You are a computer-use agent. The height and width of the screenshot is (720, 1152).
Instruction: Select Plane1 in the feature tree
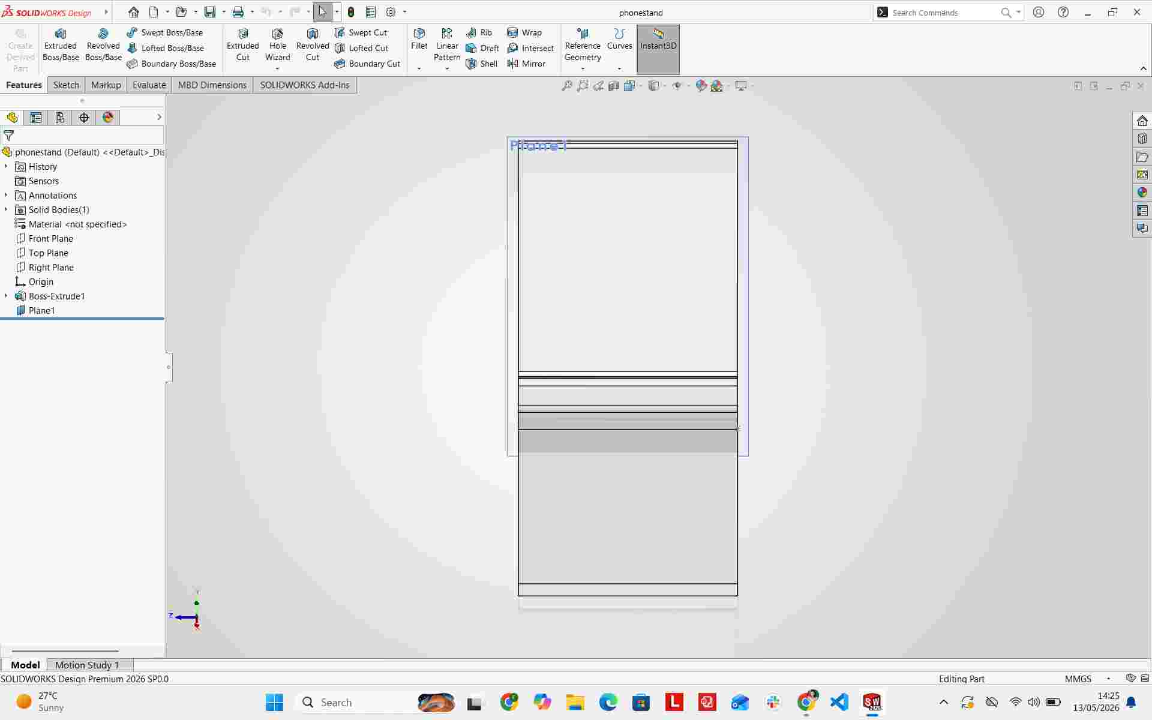coord(42,310)
